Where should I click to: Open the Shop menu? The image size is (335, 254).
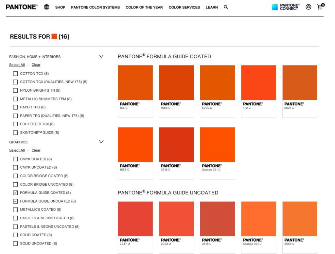coord(60,7)
